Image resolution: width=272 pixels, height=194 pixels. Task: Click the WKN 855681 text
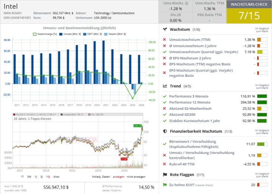tap(13, 13)
